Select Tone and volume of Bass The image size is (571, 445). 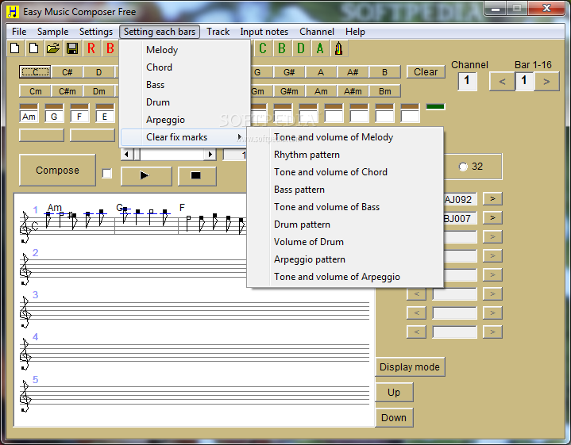tap(345, 207)
